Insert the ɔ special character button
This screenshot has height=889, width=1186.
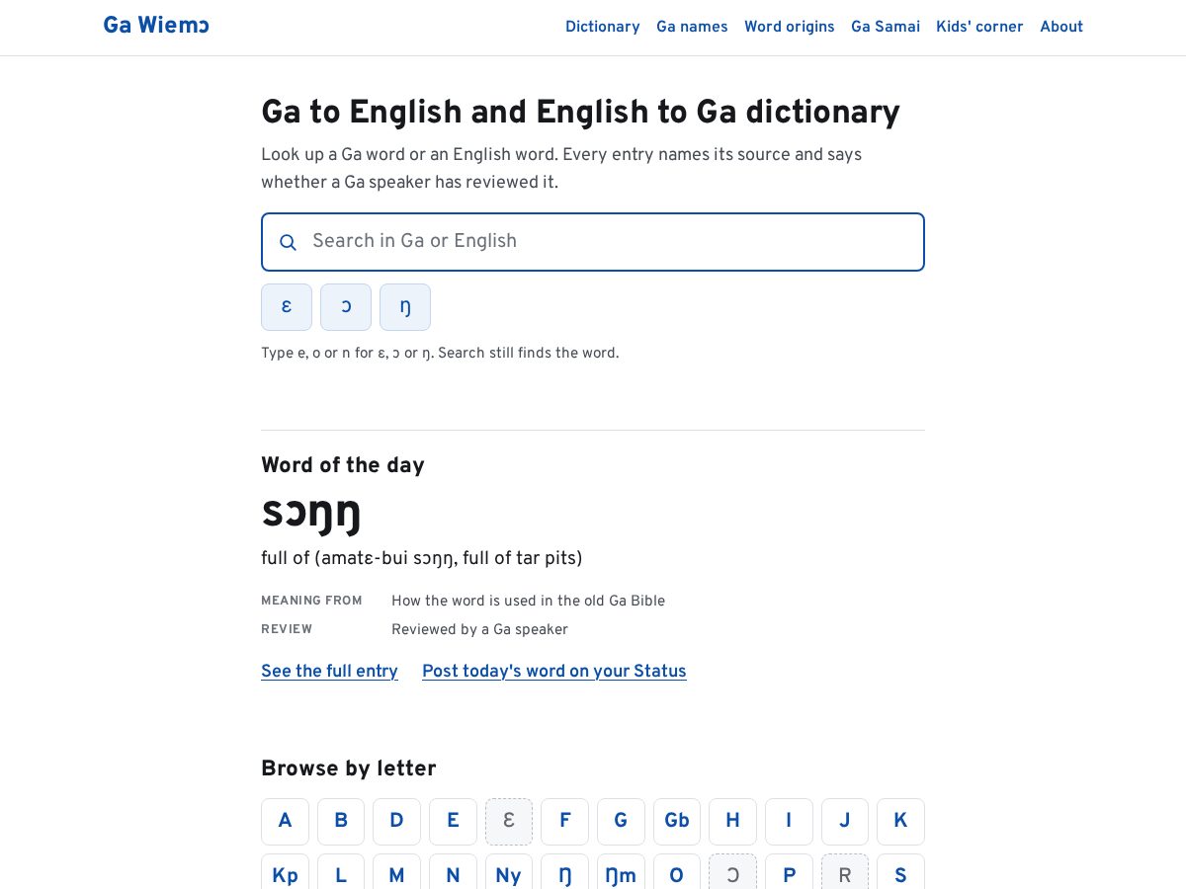[x=346, y=307]
